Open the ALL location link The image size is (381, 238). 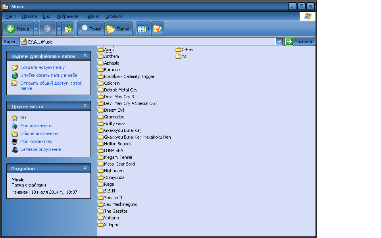tap(23, 118)
